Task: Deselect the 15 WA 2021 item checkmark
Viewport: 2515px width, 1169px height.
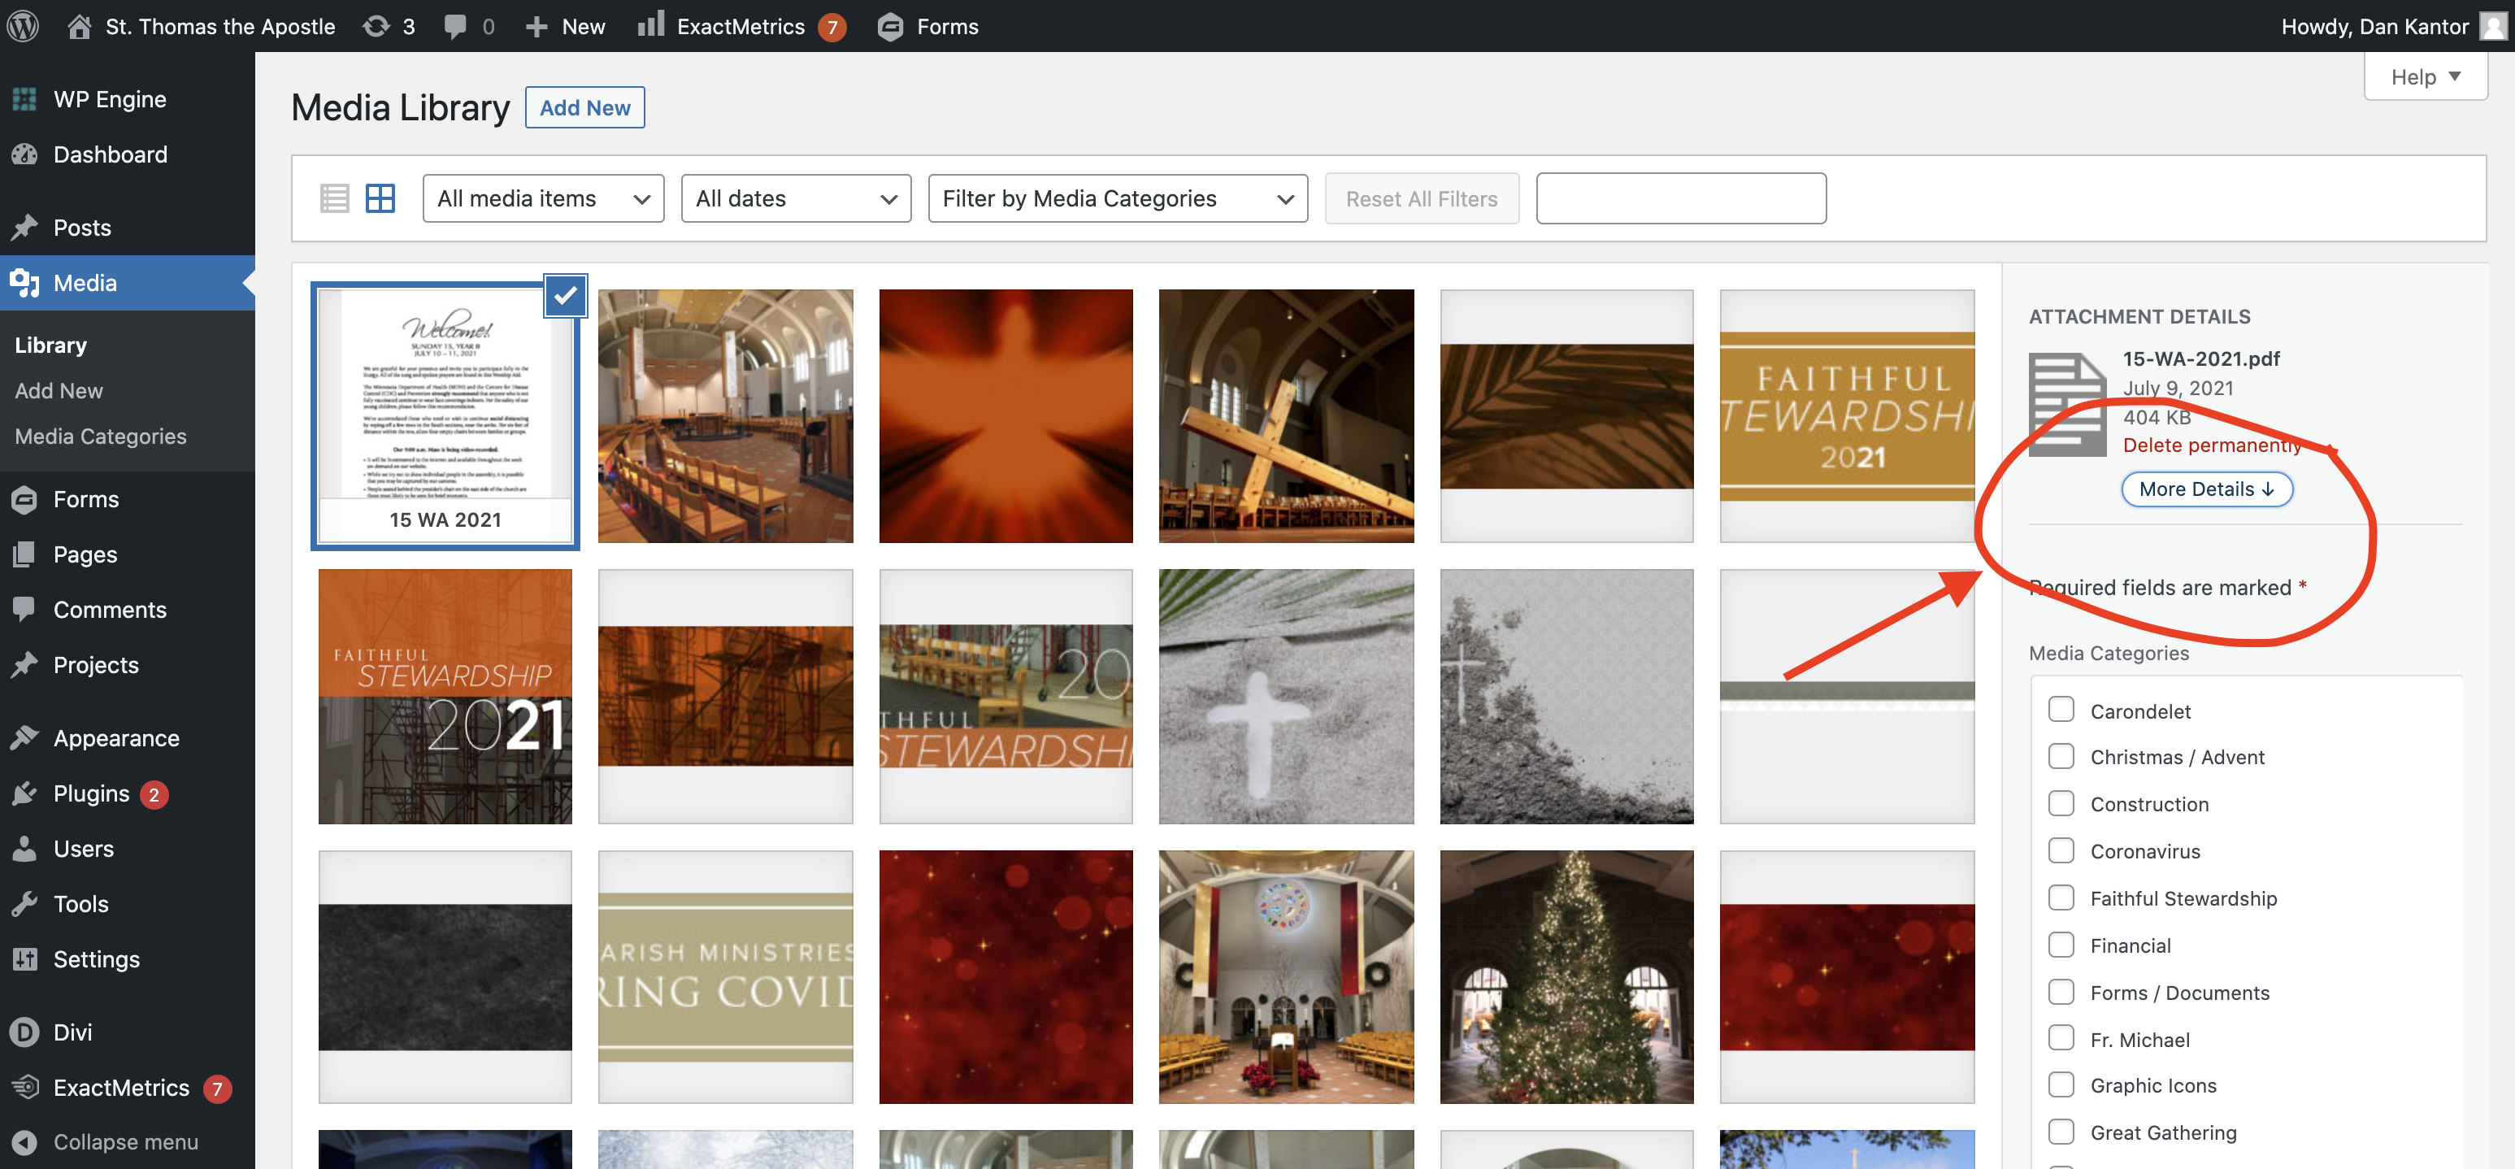Action: point(567,295)
